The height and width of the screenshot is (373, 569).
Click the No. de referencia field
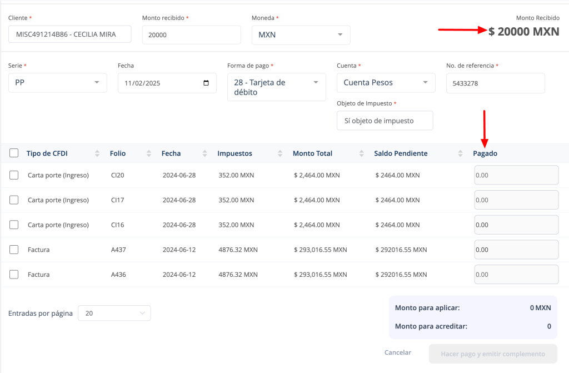pos(496,83)
